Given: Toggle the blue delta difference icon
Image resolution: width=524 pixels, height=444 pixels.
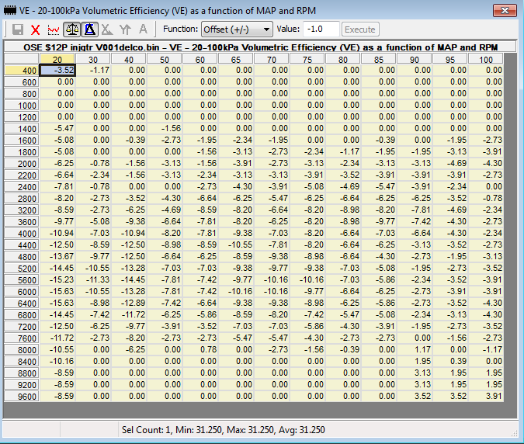Looking at the screenshot, I should point(89,29).
